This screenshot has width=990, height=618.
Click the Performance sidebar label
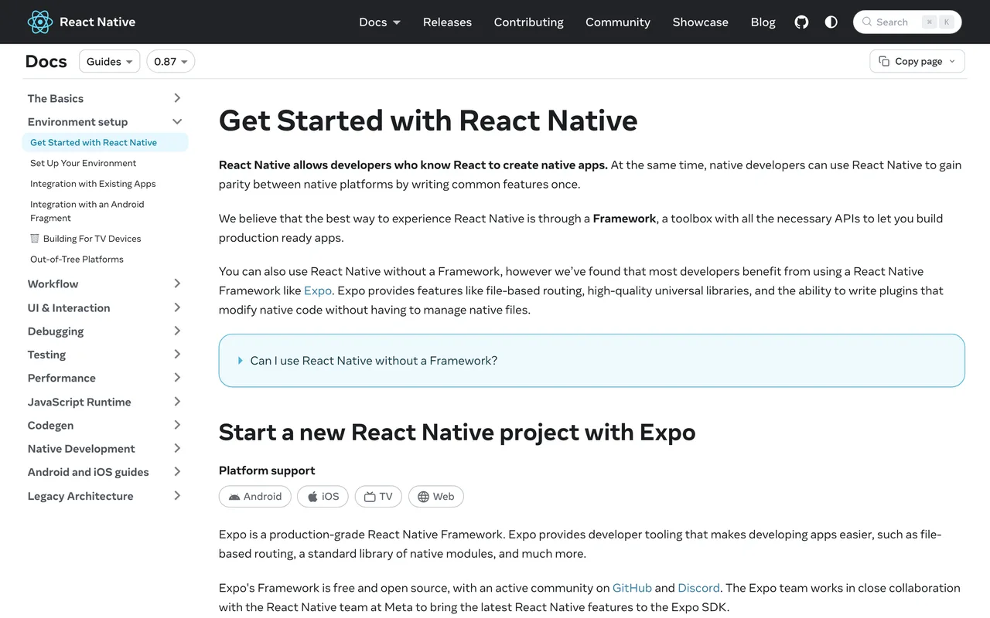[x=62, y=378]
